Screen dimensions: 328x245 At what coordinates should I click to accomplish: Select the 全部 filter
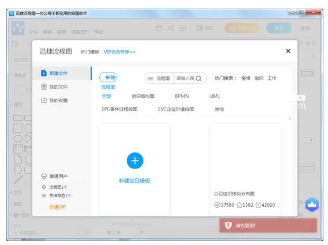tap(106, 96)
